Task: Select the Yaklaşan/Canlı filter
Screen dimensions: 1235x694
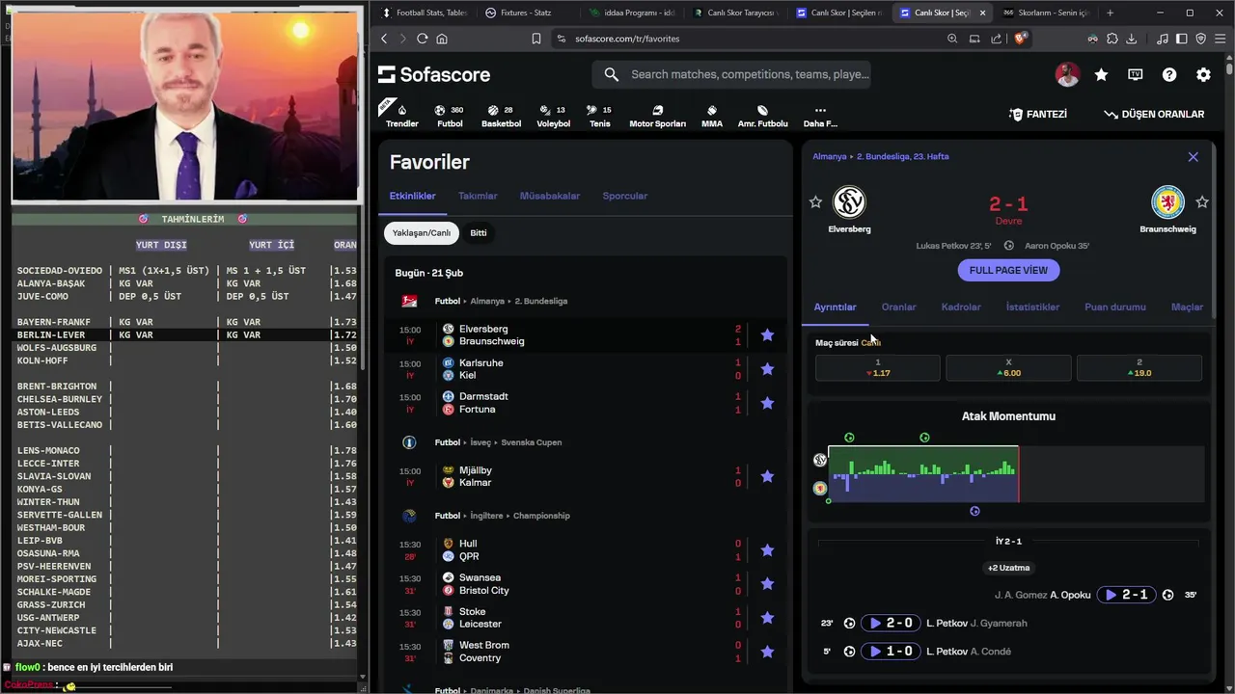Action: pyautogui.click(x=422, y=233)
